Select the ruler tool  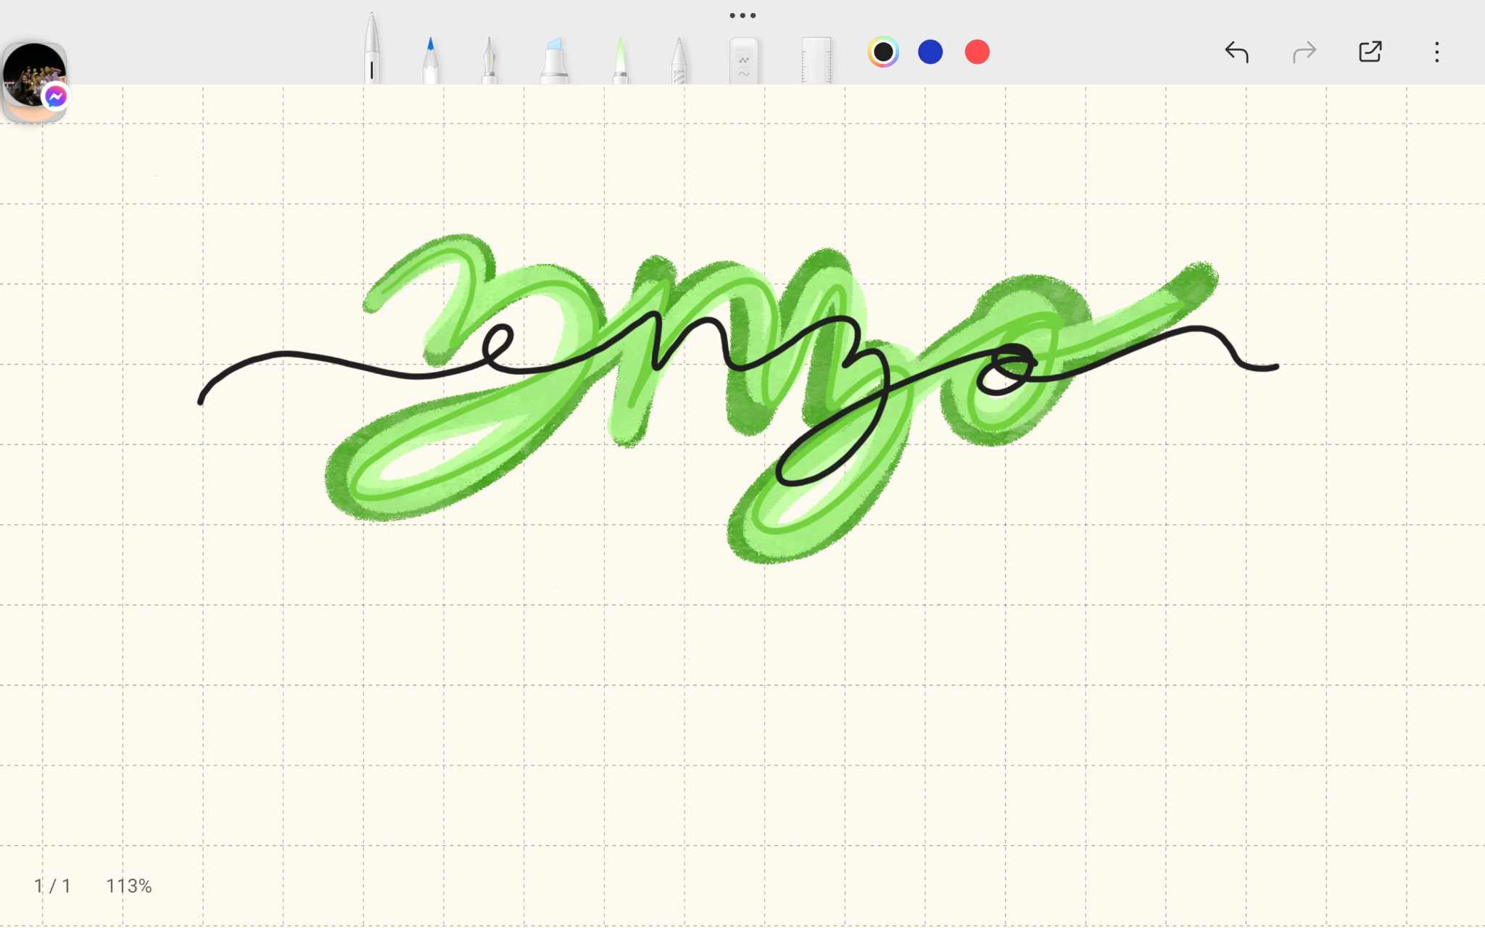click(816, 60)
